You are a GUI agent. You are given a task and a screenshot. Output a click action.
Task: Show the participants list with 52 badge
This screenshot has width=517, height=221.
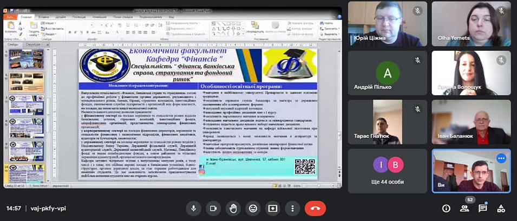464,208
